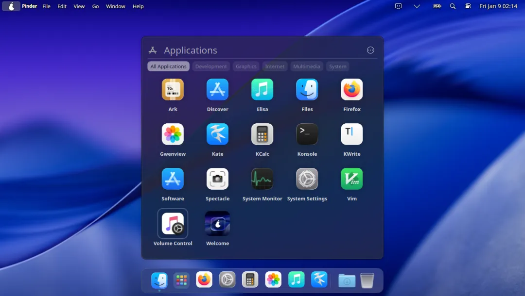
Task: Open the View menu
Action: [79, 6]
